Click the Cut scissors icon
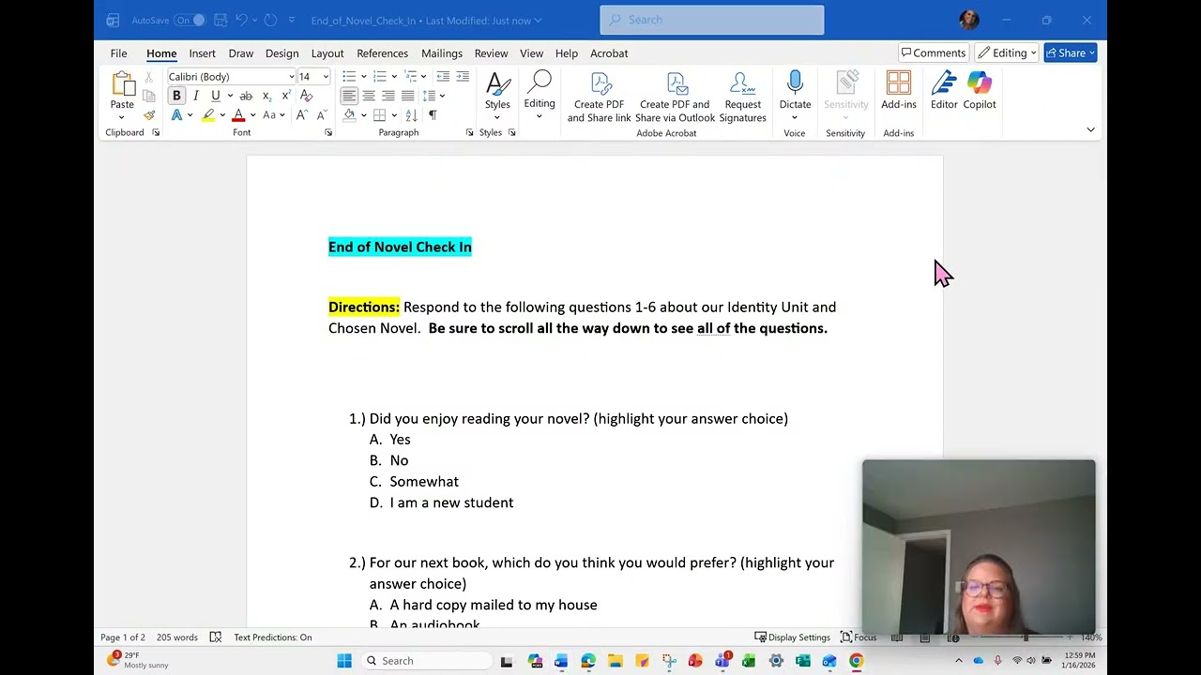Image resolution: width=1201 pixels, height=675 pixels. [148, 77]
